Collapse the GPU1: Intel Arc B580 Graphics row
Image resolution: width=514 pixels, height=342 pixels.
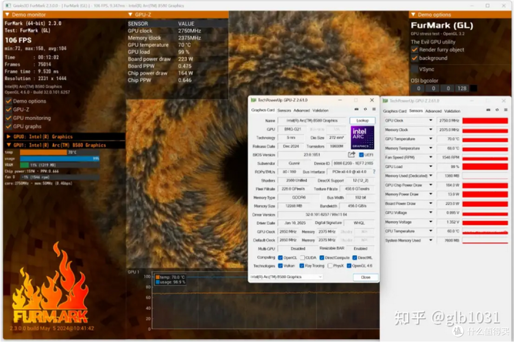coord(65,145)
